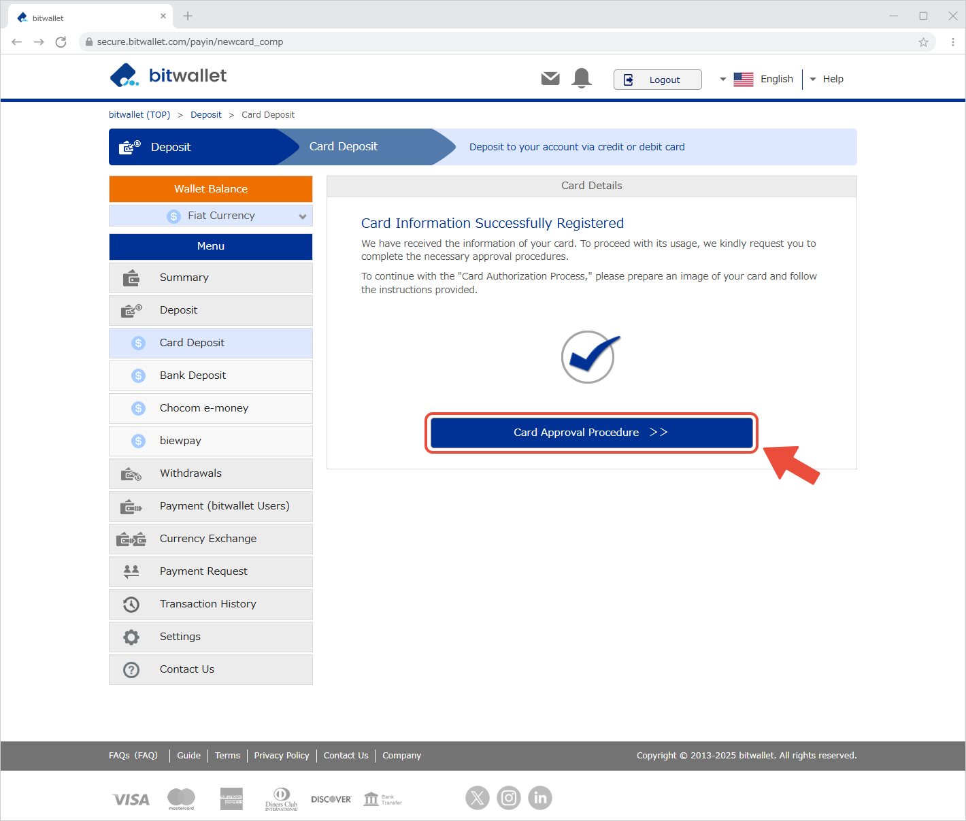Expand the Help dropdown menu
The width and height of the screenshot is (966, 821).
pyautogui.click(x=827, y=79)
